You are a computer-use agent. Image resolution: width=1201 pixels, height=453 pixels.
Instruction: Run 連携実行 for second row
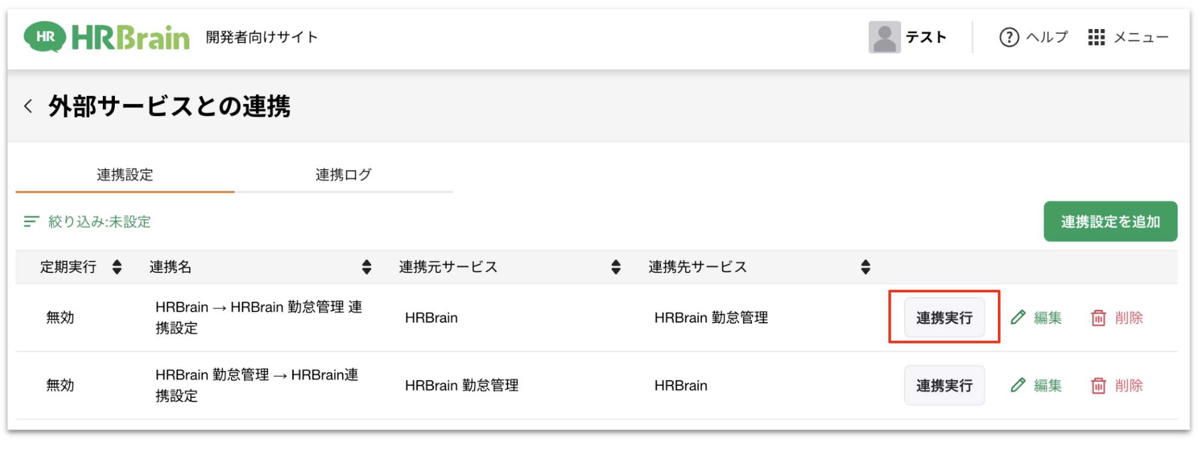click(x=944, y=385)
